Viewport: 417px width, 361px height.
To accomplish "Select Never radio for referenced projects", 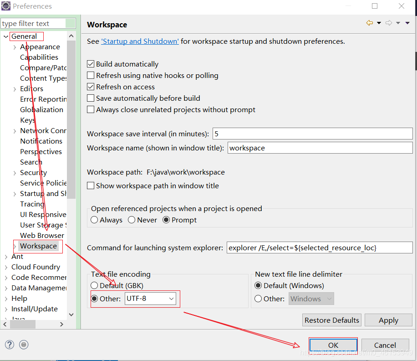I will click(132, 220).
